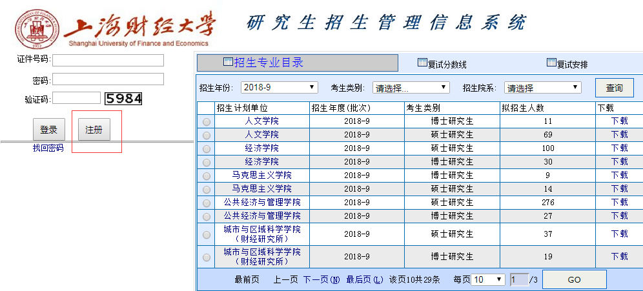Expand the 考生类别 dropdown
The height and width of the screenshot is (291, 643).
(411, 87)
